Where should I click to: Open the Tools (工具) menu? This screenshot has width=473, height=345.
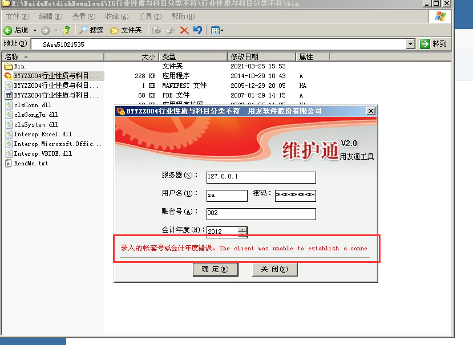[150, 17]
